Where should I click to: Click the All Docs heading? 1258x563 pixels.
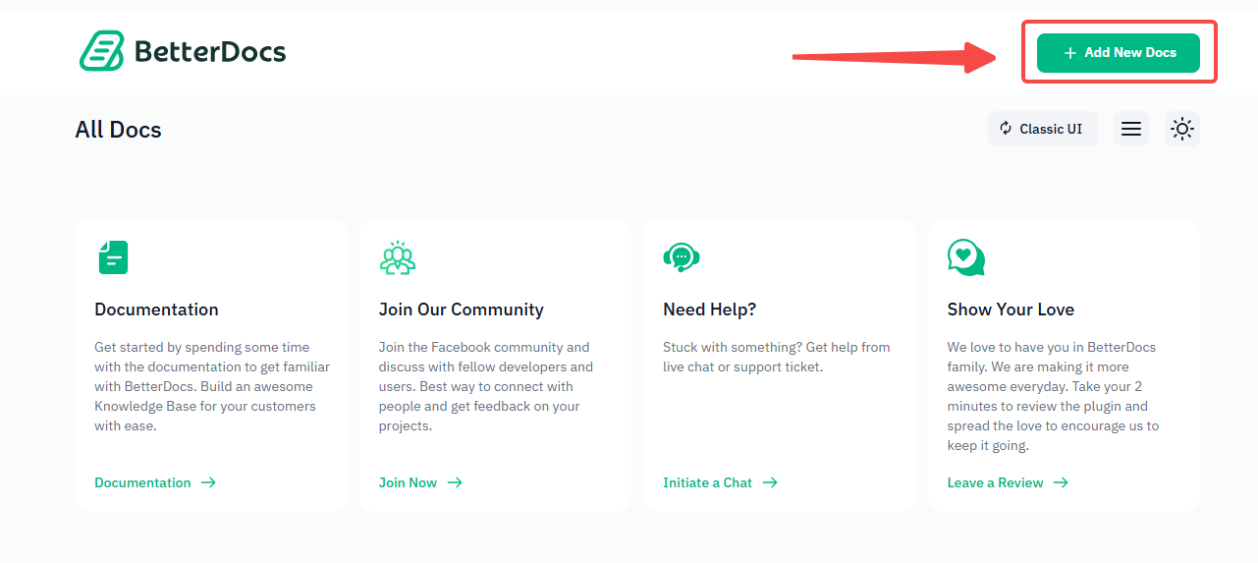point(118,130)
